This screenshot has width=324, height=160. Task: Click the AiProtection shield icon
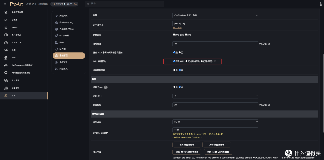[x=6, y=73]
